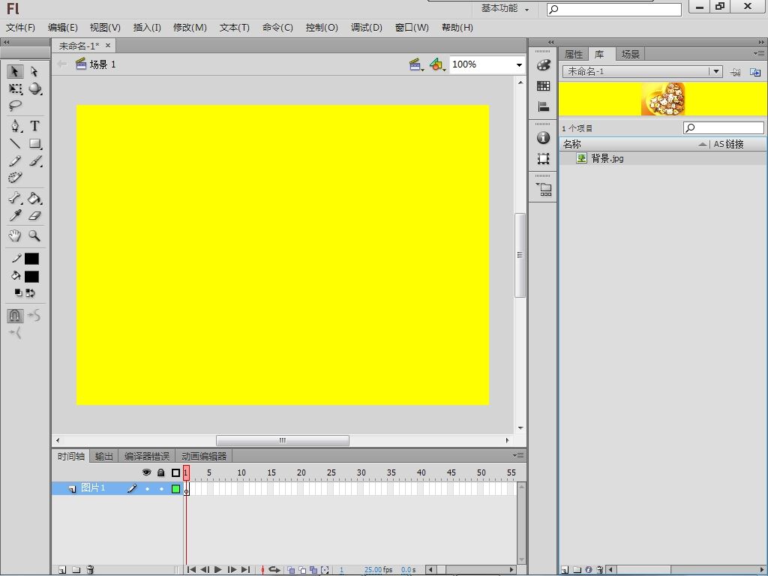Toggle the Snap to Objects magnet
Screen dimensions: 768x576
click(x=16, y=316)
